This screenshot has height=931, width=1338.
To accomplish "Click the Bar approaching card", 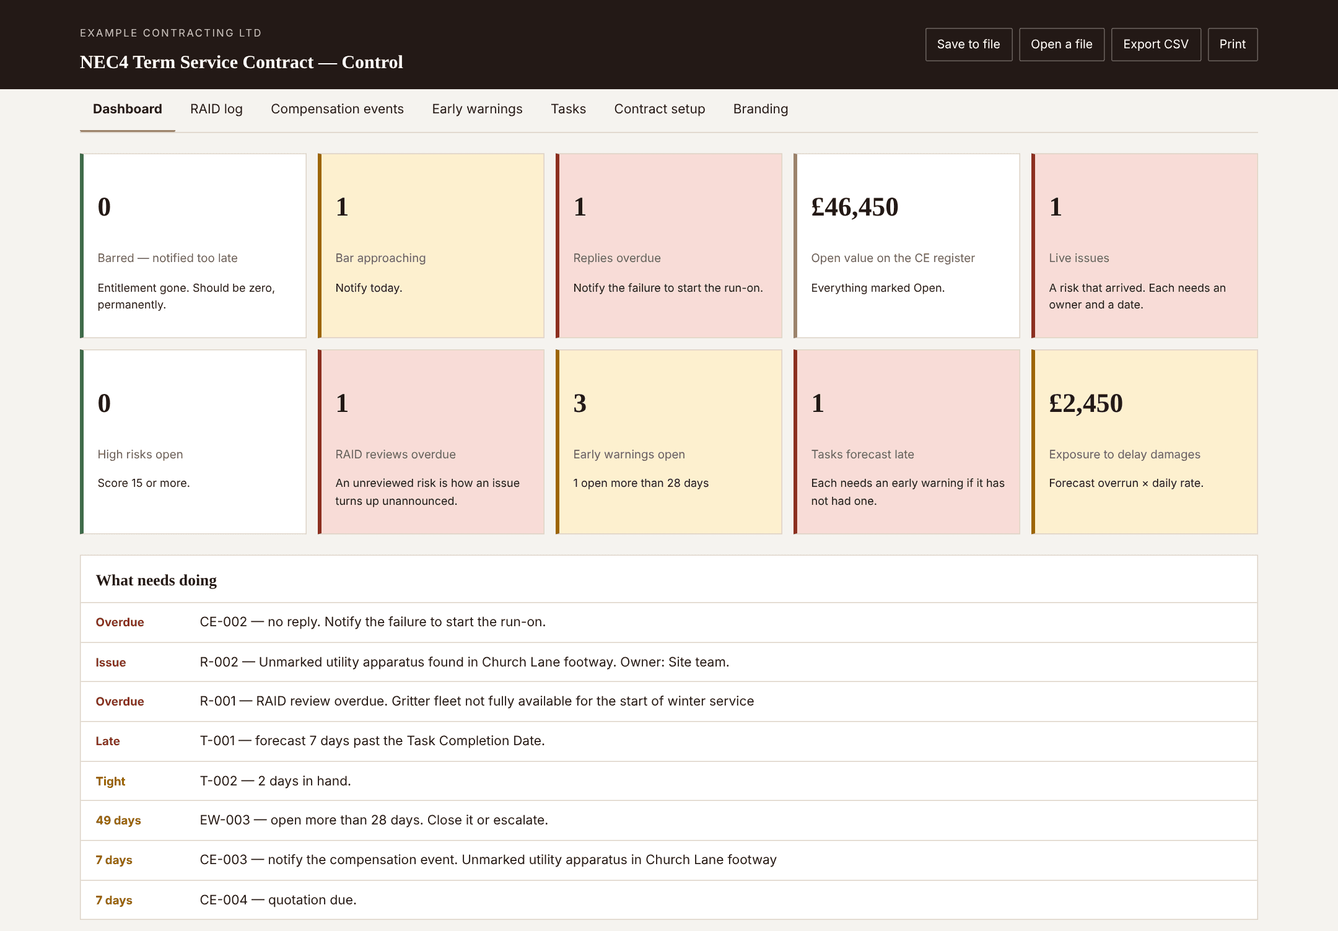I will [x=431, y=246].
